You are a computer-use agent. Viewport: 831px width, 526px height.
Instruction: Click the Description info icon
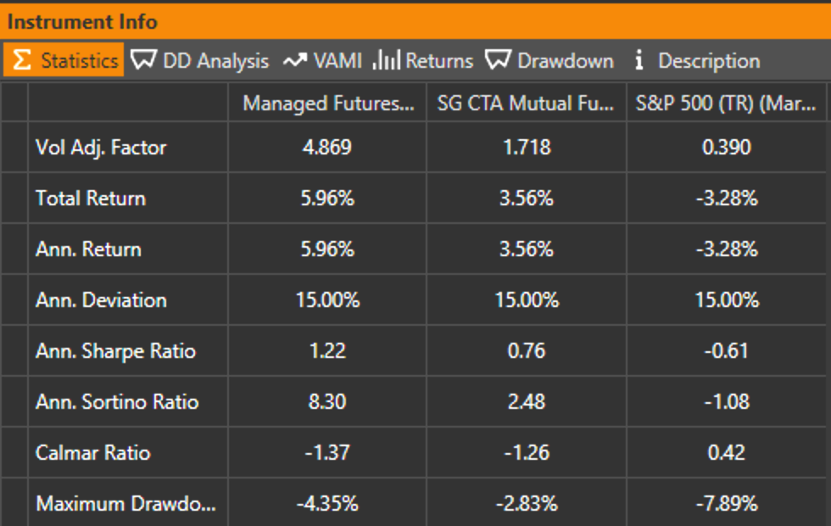tap(639, 61)
